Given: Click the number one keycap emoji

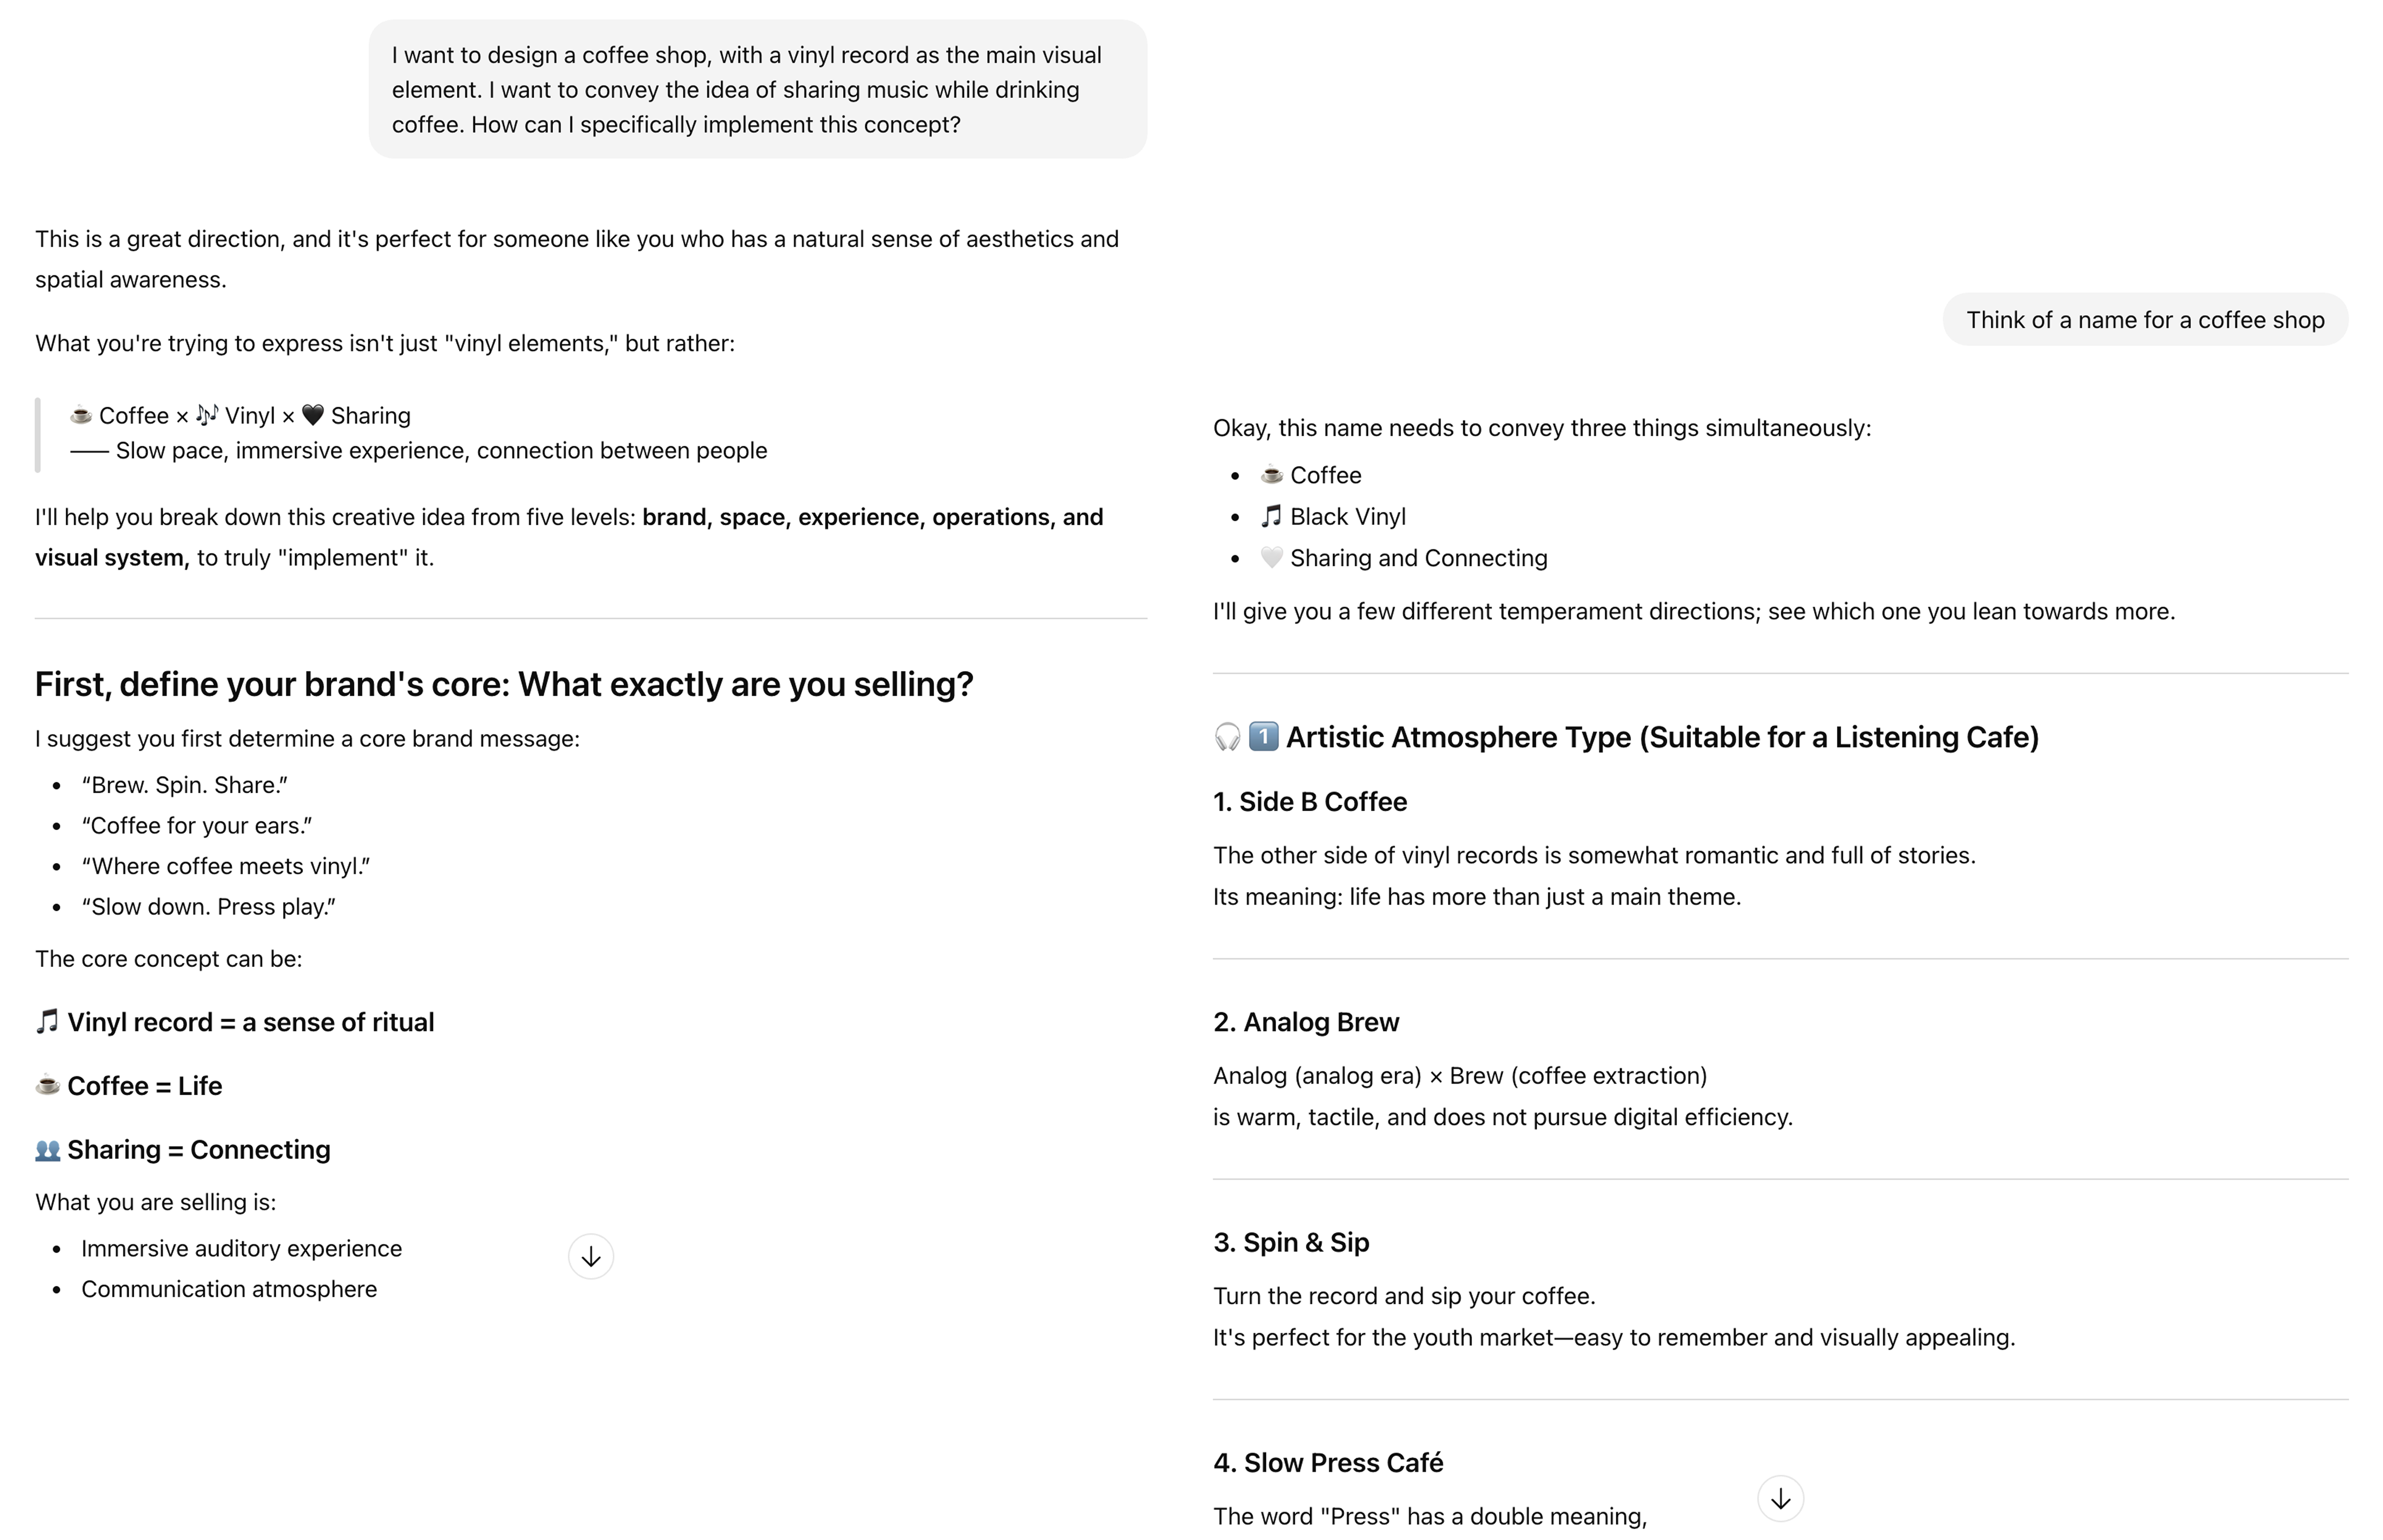Looking at the screenshot, I should [x=1263, y=737].
